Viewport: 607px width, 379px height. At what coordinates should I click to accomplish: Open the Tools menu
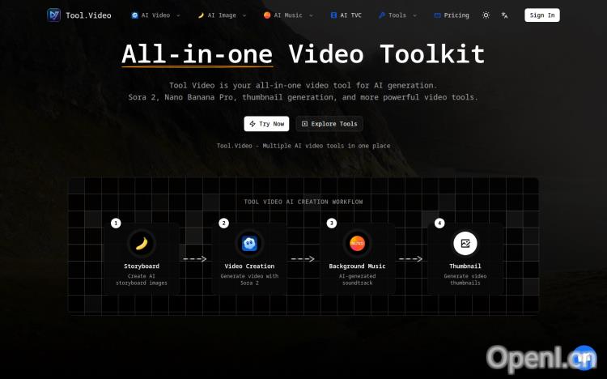tap(397, 15)
